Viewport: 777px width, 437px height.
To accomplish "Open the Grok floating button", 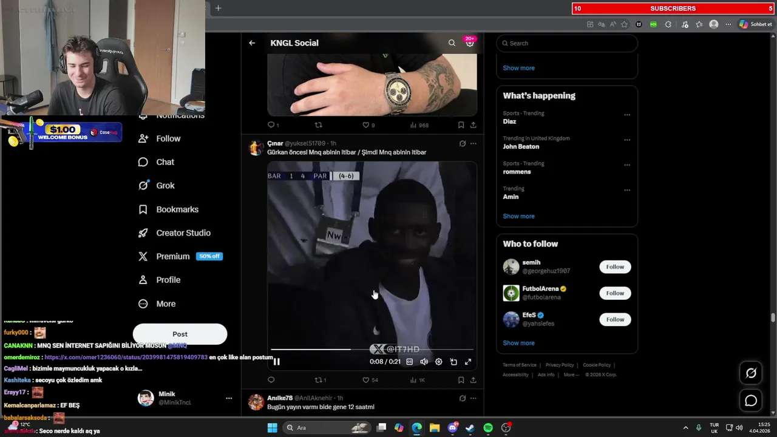I will pyautogui.click(x=751, y=373).
